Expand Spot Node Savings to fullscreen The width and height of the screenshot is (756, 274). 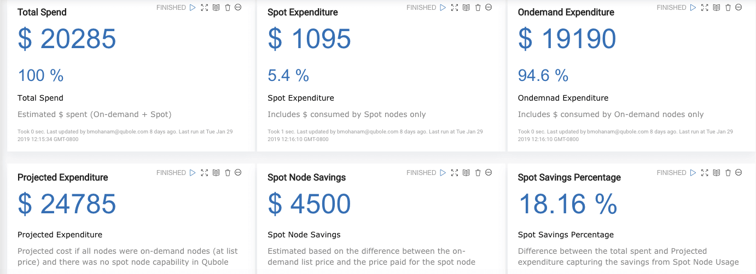454,173
